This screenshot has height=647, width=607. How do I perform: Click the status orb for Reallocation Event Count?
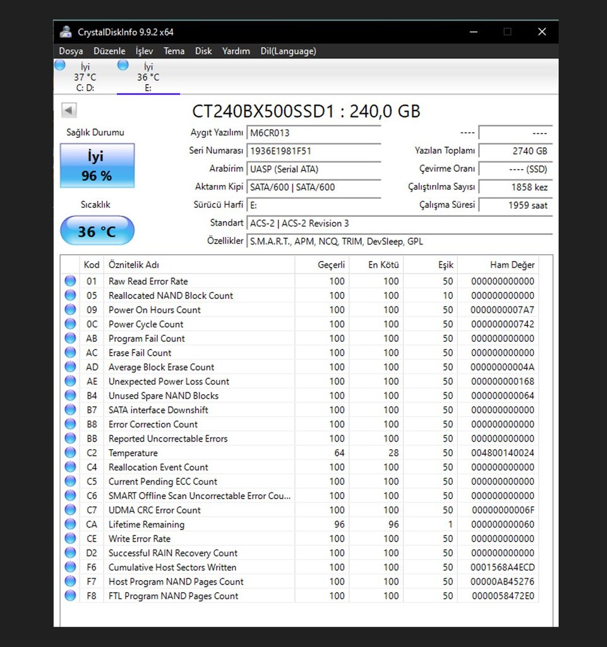[x=71, y=467]
